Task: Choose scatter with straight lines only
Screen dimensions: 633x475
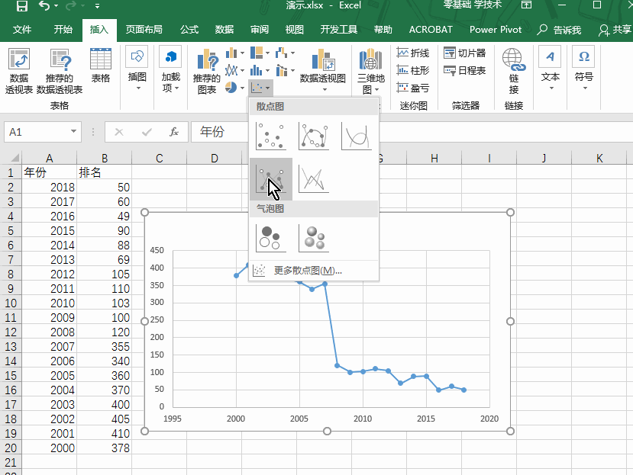Action: tap(314, 179)
